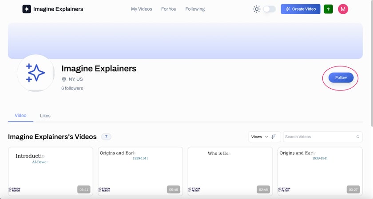373x199 pixels.
Task: Click the Imagine Explainers profile name heading
Action: [99, 68]
